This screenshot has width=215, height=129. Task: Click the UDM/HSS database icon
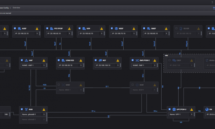pos(63,60)
